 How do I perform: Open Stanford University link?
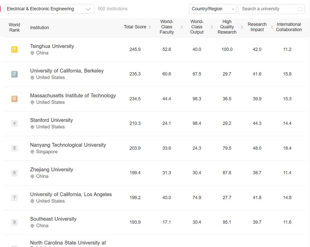(51, 120)
